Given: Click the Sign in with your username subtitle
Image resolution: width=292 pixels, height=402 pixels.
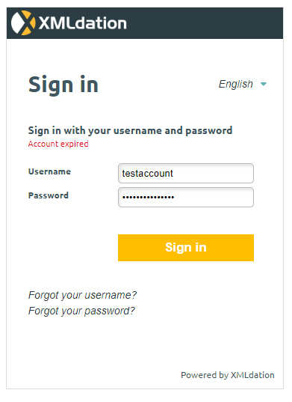Looking at the screenshot, I should tap(130, 131).
